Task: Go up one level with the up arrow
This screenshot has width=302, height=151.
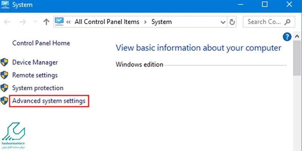Action: (46, 22)
